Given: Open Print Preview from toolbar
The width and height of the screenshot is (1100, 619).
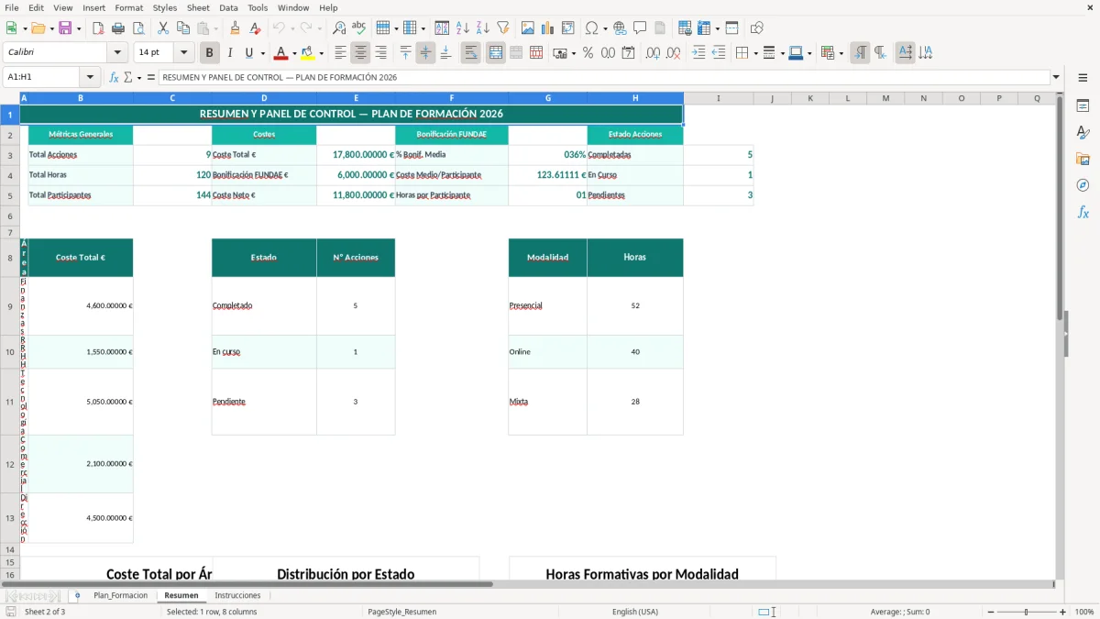Looking at the screenshot, I should [137, 28].
